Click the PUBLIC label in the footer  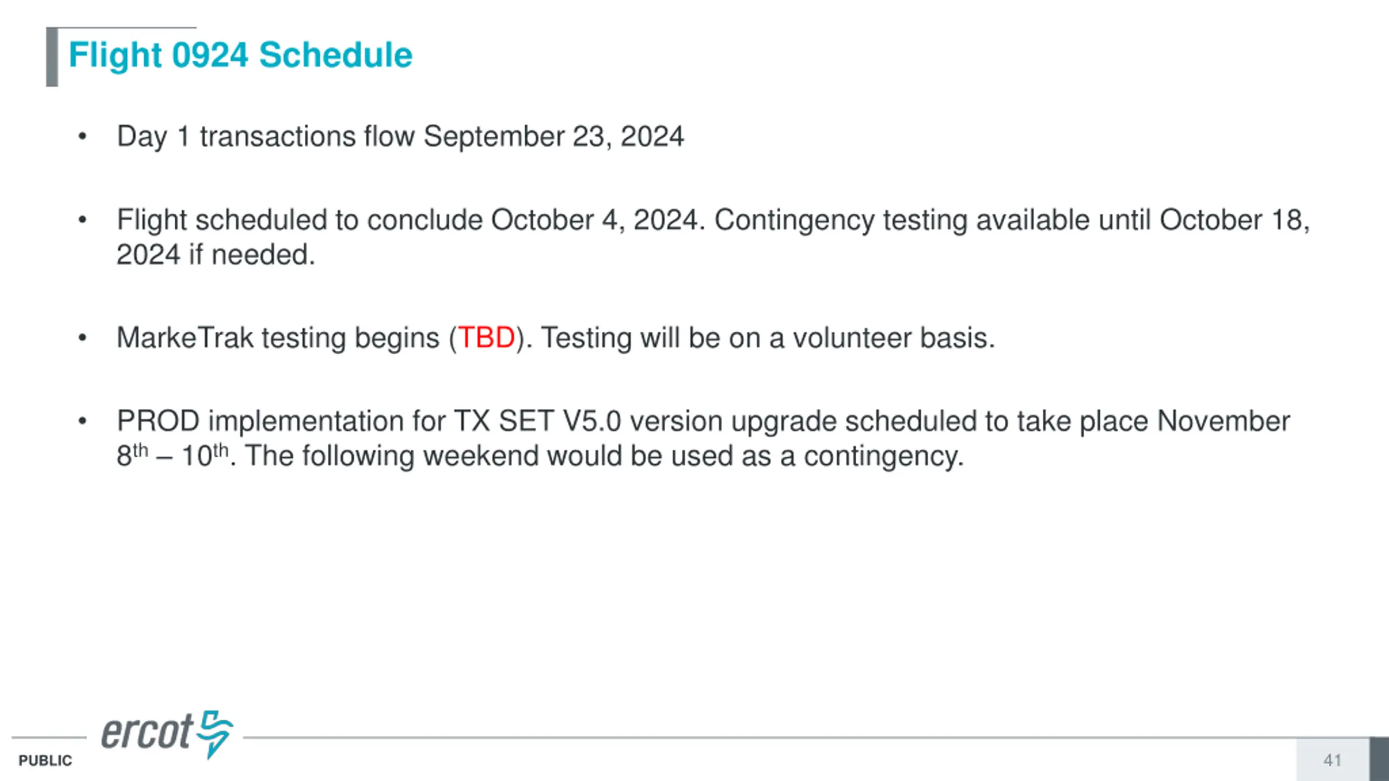45,760
